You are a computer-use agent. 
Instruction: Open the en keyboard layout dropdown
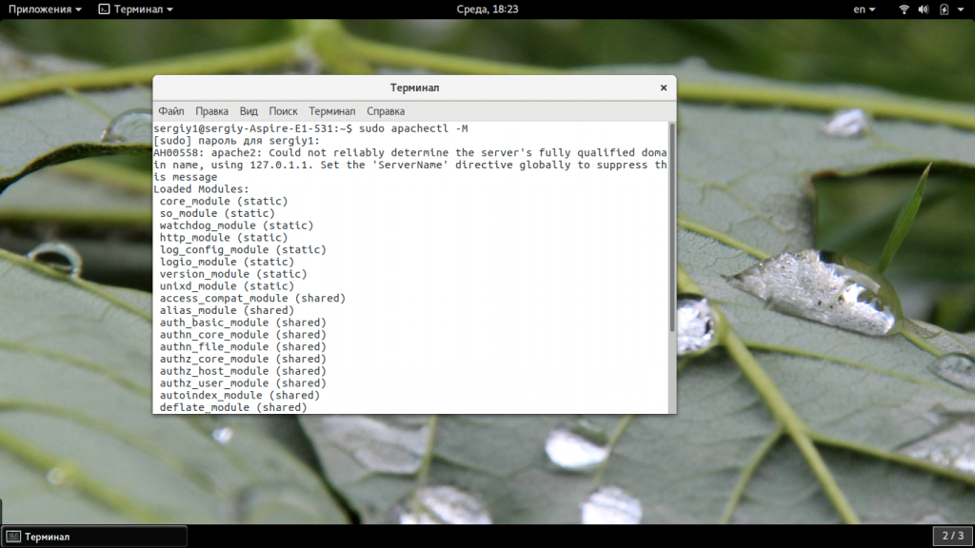(x=864, y=10)
